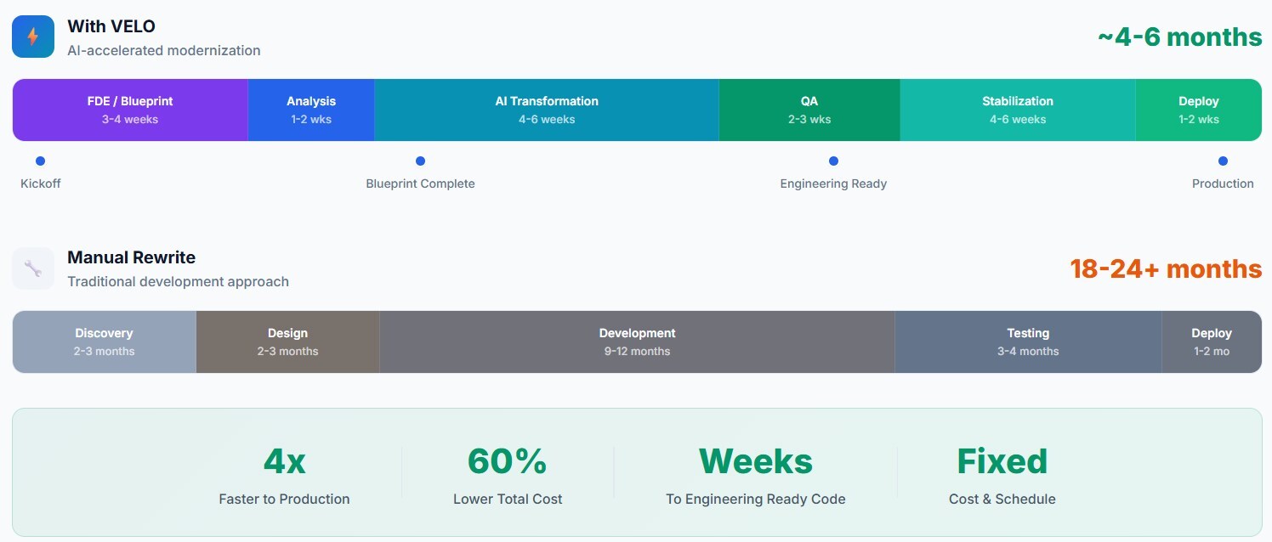Click the Discovery 2-3 months segment
This screenshot has height=542, width=1272.
point(104,342)
